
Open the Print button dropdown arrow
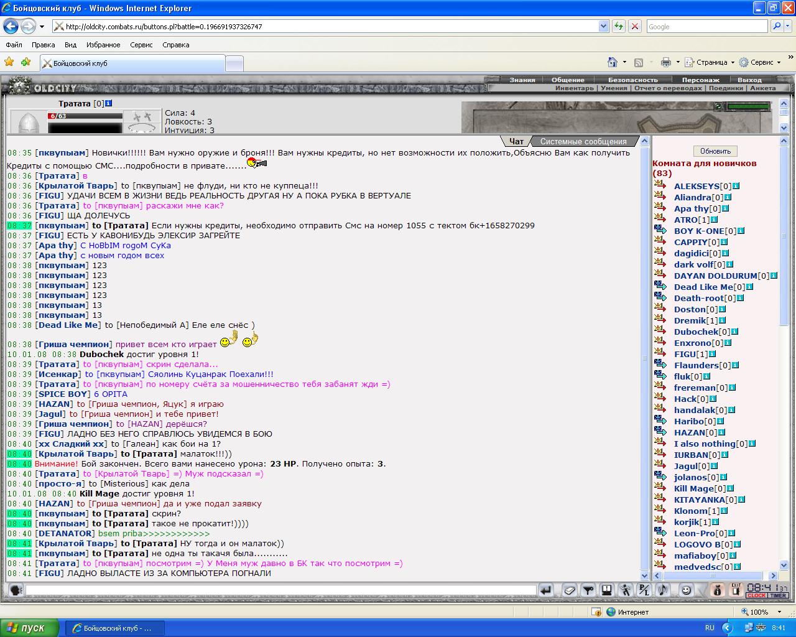tap(678, 62)
